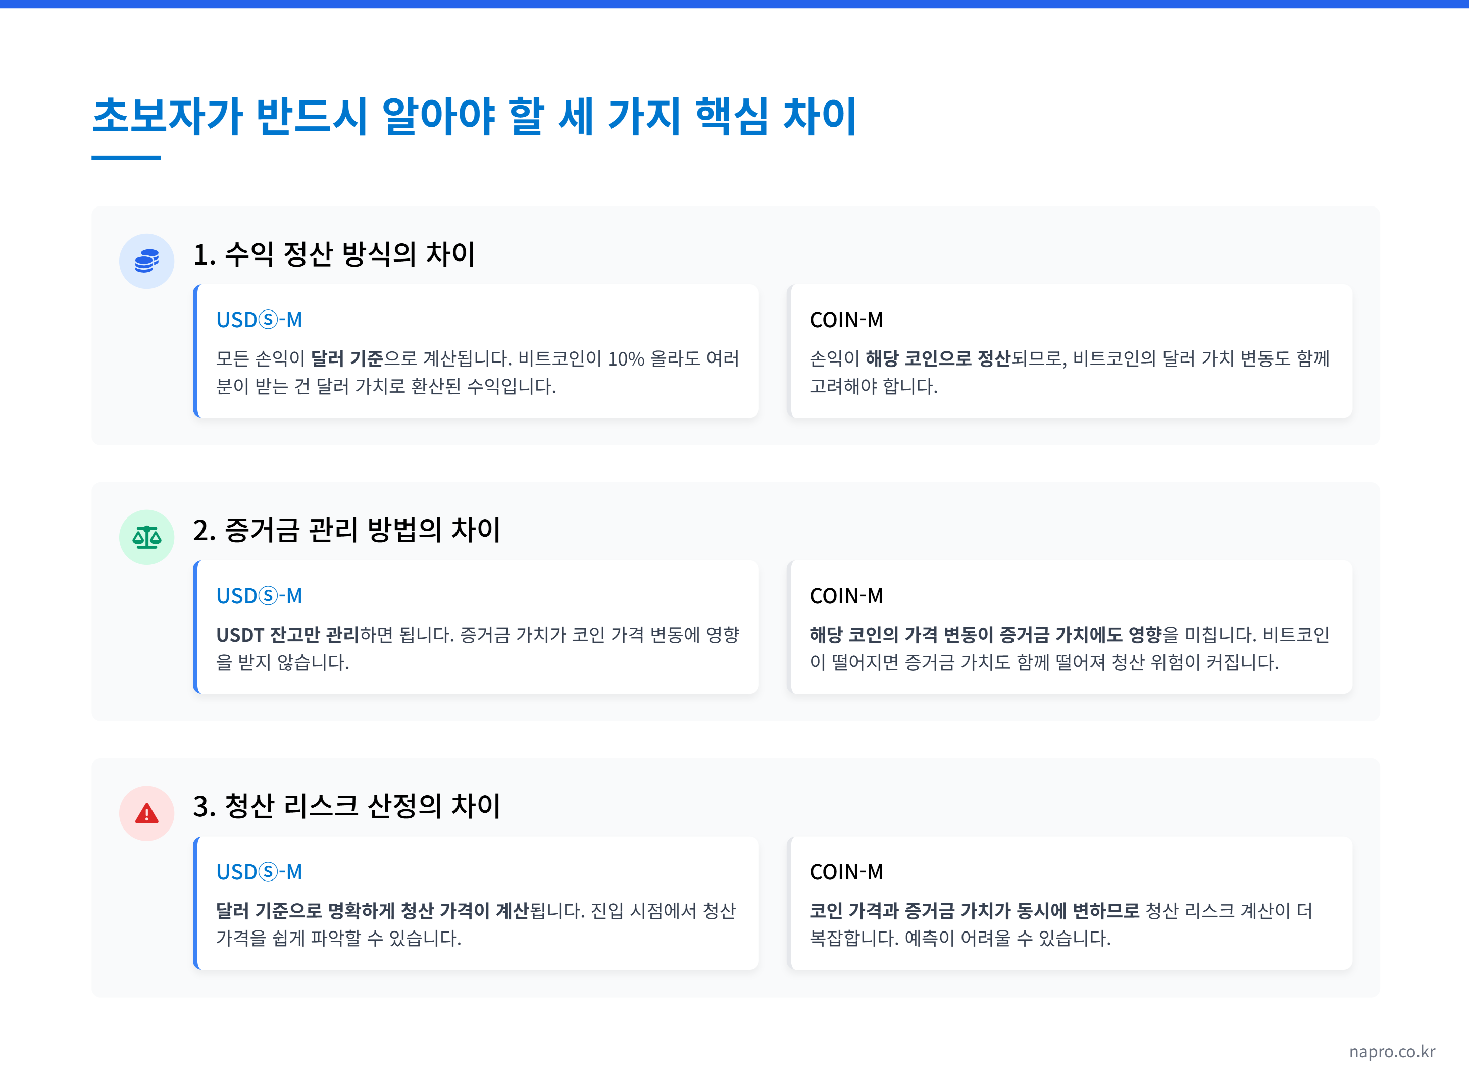This screenshot has width=1469, height=1087.
Task: Click the main title 초보자가 반드시 알아야 할 세 가지 핵심 차이
Action: click(475, 116)
